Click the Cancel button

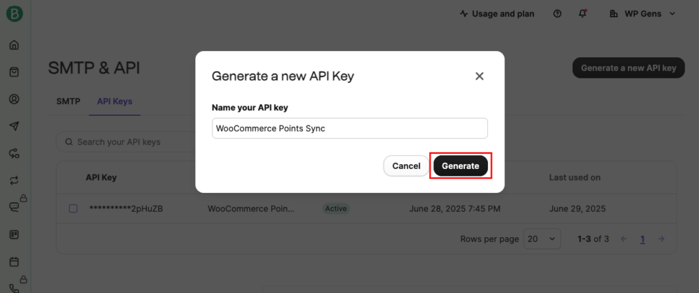(x=406, y=166)
